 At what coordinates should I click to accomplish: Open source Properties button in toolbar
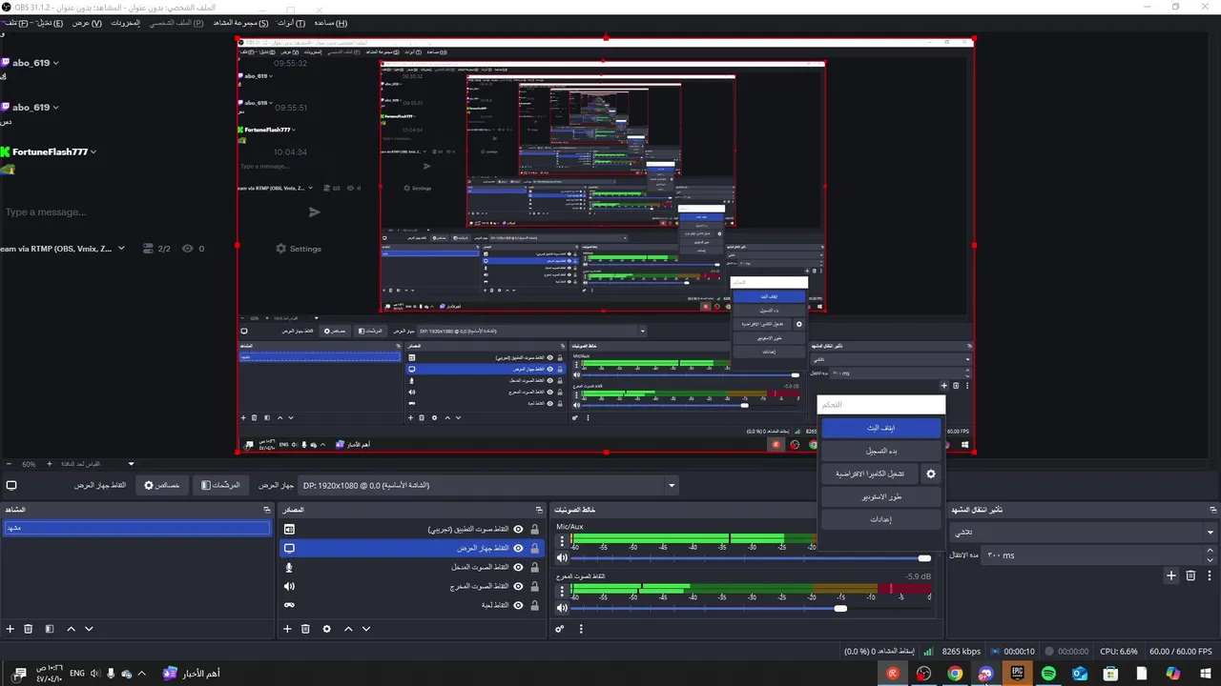[x=162, y=485]
